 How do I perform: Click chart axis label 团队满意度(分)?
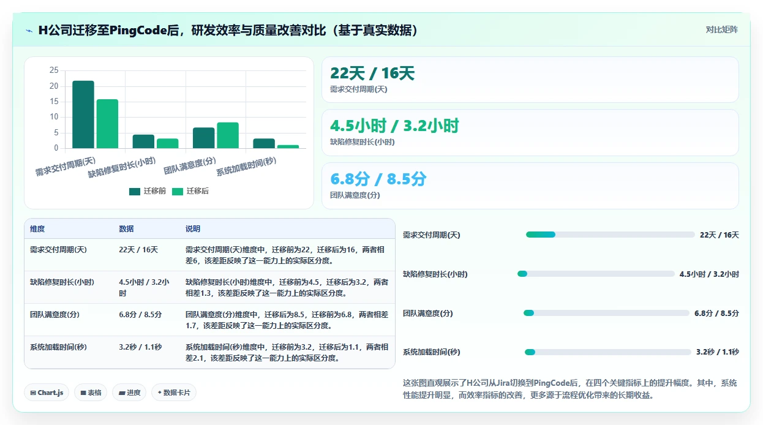(x=190, y=165)
